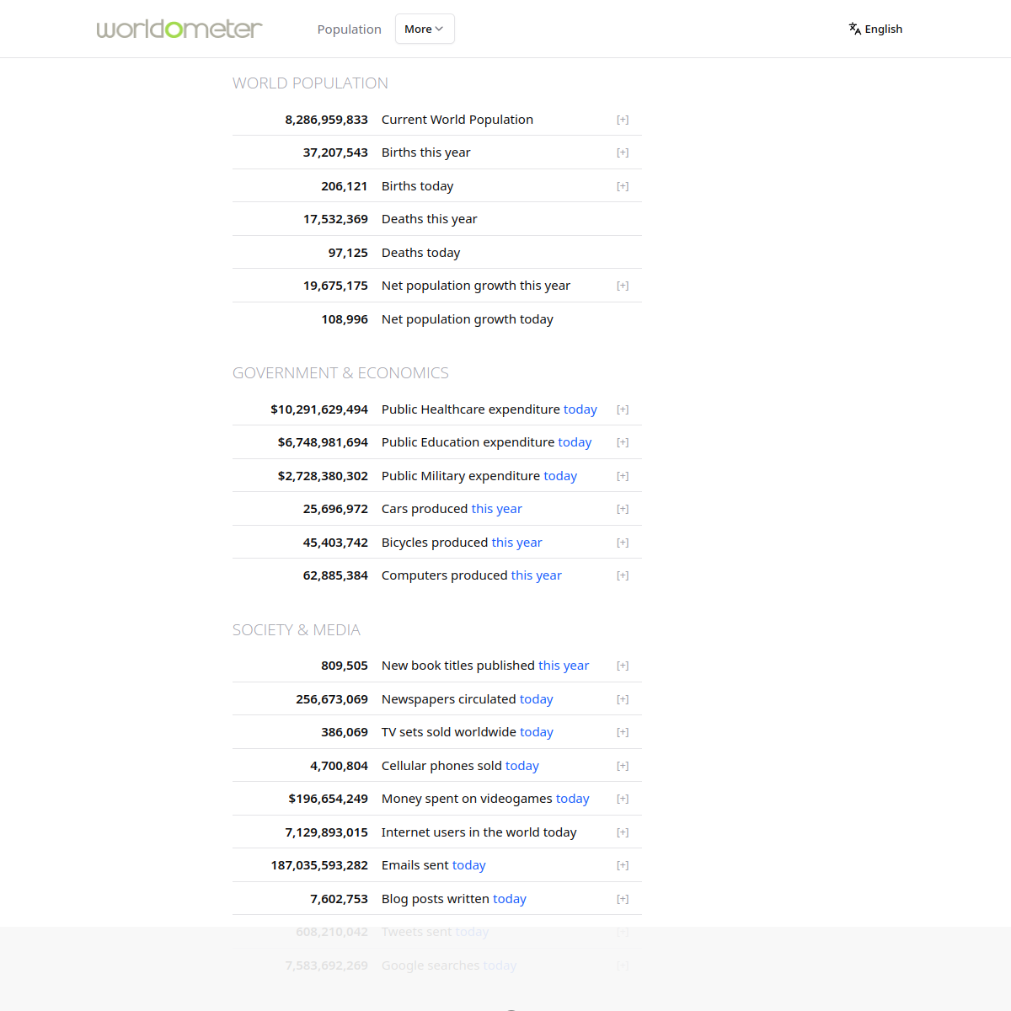
Task: Expand the Births this year row
Action: [623, 152]
